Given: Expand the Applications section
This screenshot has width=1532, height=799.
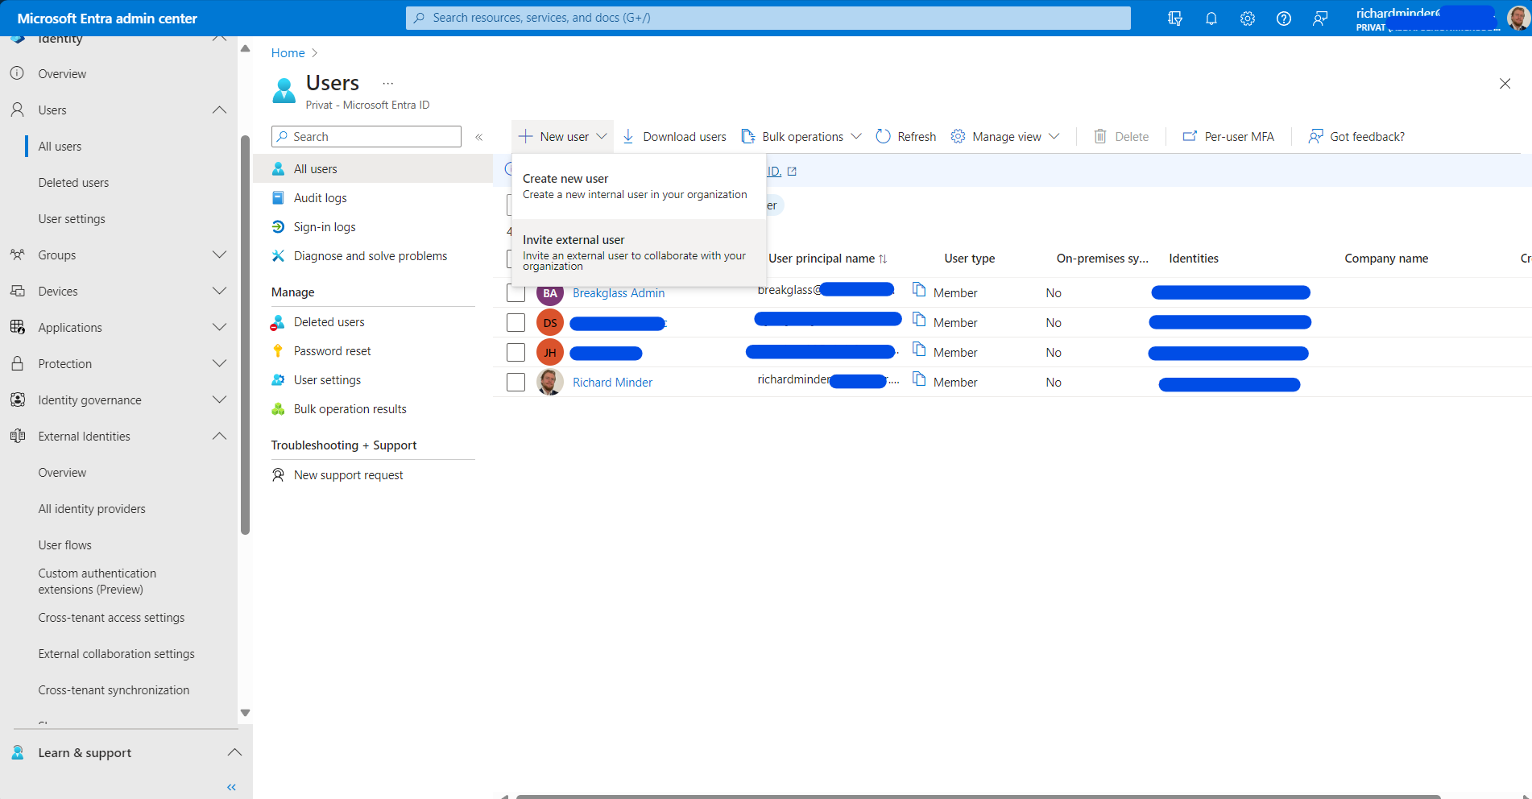Looking at the screenshot, I should pyautogui.click(x=219, y=328).
